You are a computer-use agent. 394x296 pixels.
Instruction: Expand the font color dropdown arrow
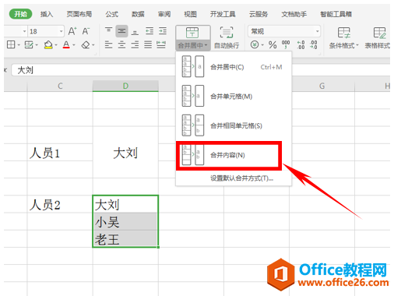[x=74, y=45]
